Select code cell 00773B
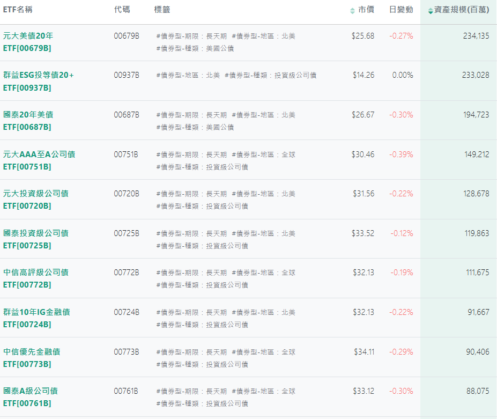The image size is (497, 419). [127, 352]
